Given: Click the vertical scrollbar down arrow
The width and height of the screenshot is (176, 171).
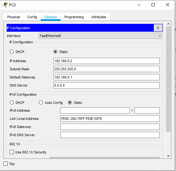Looking at the screenshot, I should (168, 156).
